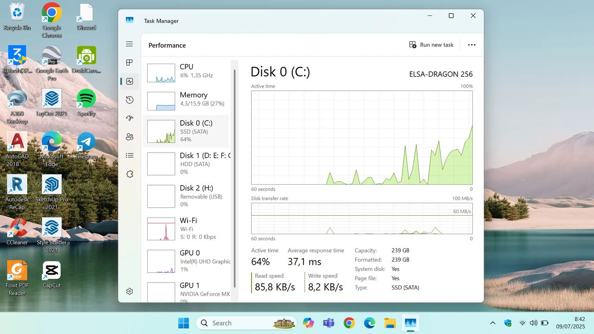Screen dimensions: 594x334
Task: Click the Disk transfer rate graph
Action: coord(362,218)
